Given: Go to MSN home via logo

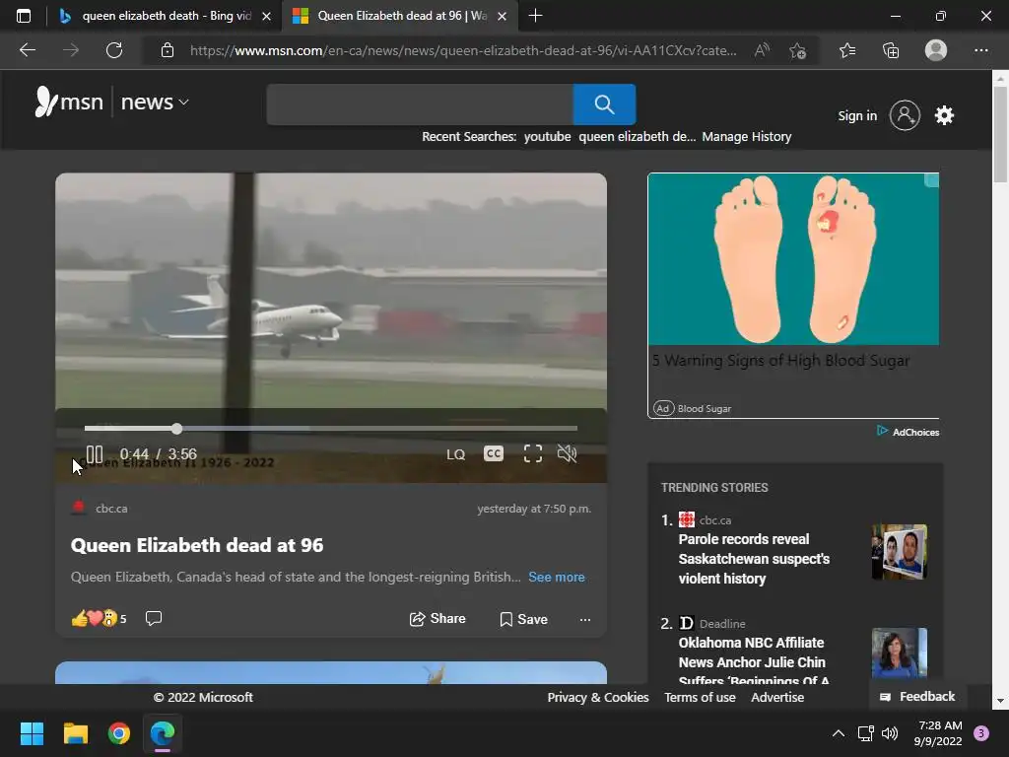Looking at the screenshot, I should (x=69, y=102).
